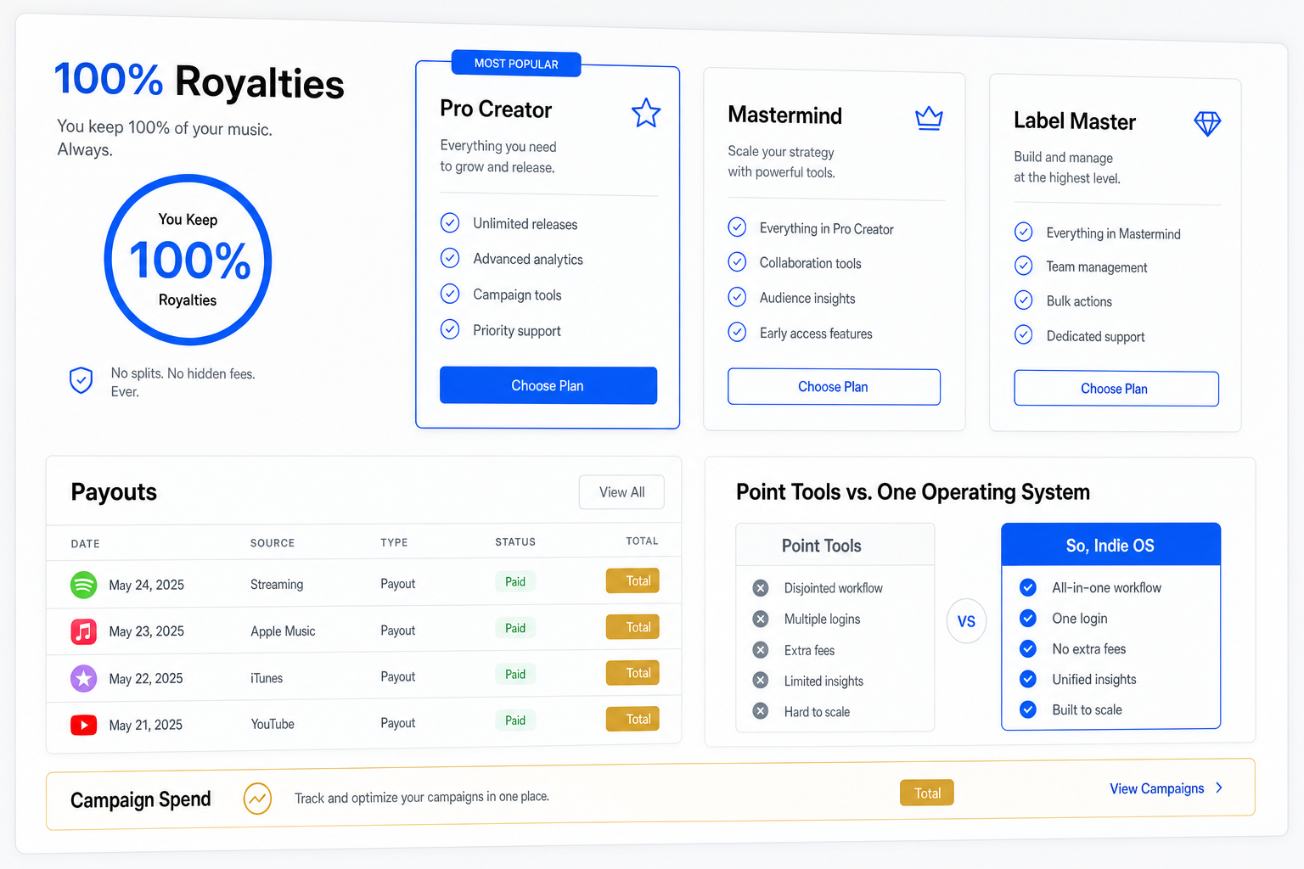The image size is (1304, 869).
Task: Select the Point Tools column header
Action: pyautogui.click(x=835, y=545)
